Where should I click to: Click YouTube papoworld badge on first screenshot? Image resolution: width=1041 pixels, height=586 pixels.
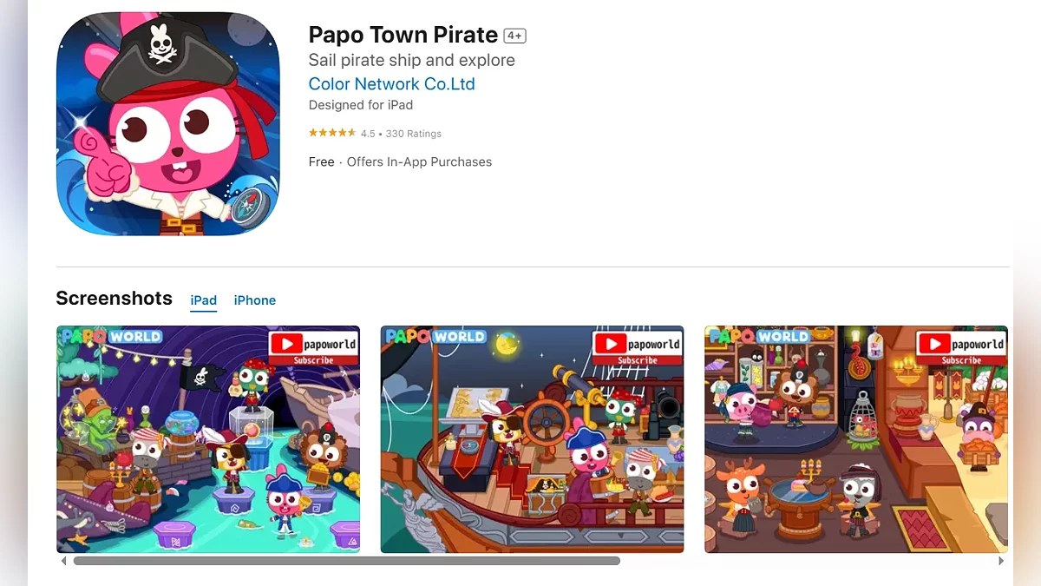pos(313,348)
